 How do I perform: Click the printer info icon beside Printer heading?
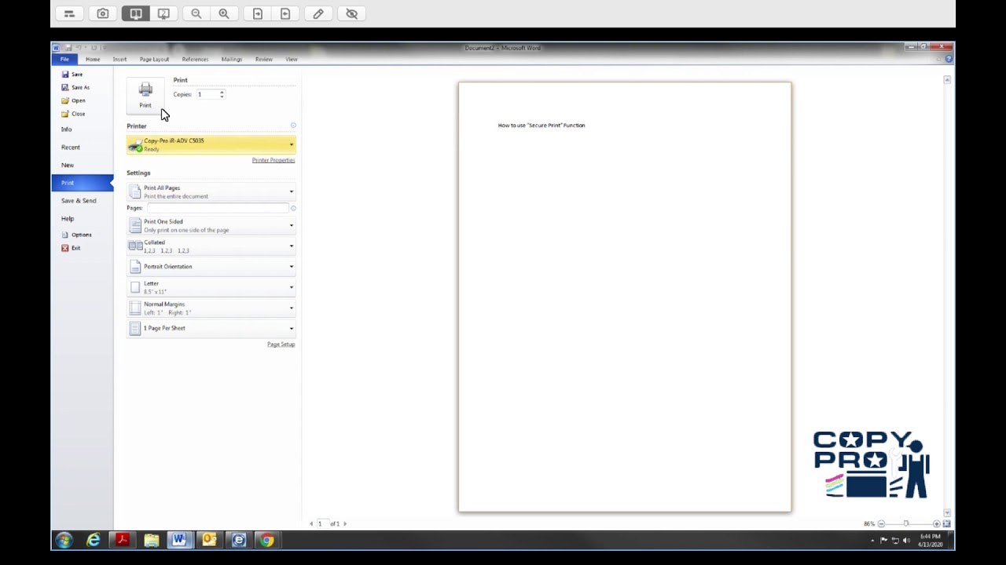tap(293, 126)
